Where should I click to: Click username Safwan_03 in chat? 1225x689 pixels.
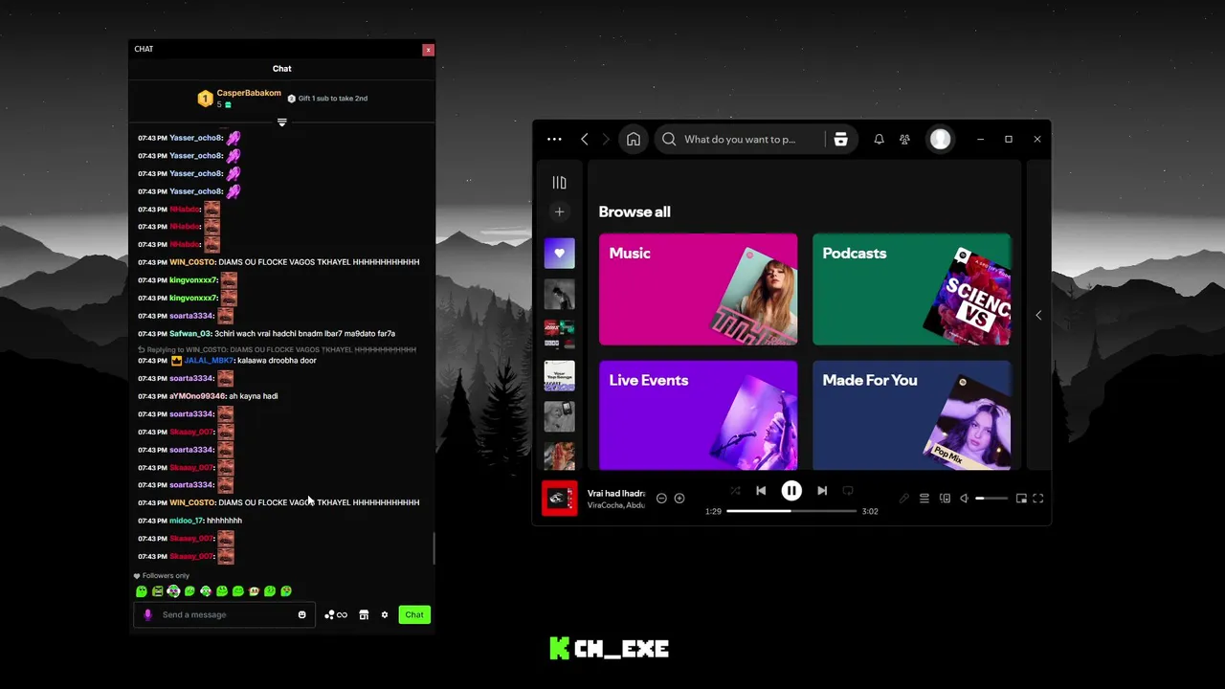coord(189,334)
